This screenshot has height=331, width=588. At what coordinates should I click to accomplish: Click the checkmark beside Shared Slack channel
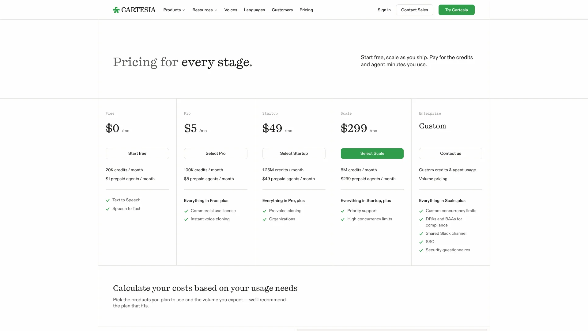click(x=421, y=234)
